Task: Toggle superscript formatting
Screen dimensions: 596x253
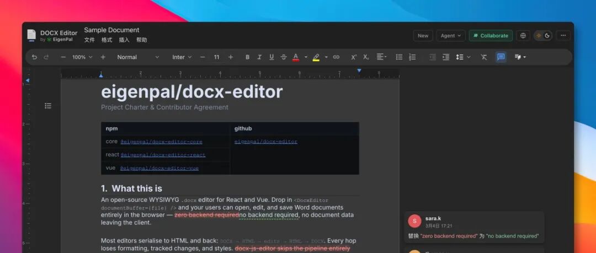Action: pos(354,57)
